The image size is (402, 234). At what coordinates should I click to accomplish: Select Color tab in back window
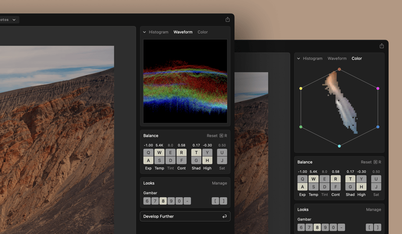(x=357, y=58)
